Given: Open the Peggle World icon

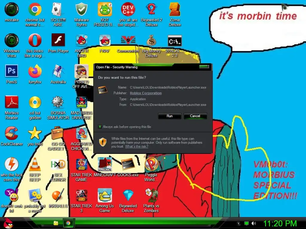Looking at the screenshot, I should coord(152,164).
